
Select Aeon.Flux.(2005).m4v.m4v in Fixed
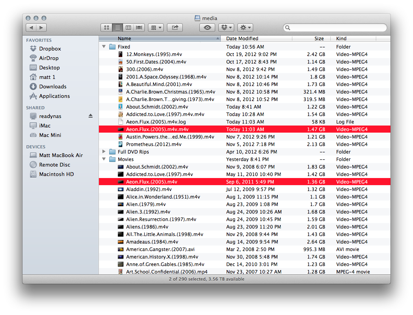pos(245,129)
